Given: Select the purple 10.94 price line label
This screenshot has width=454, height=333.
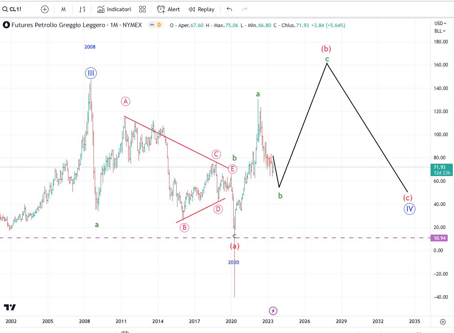Looking at the screenshot, I should (439, 238).
